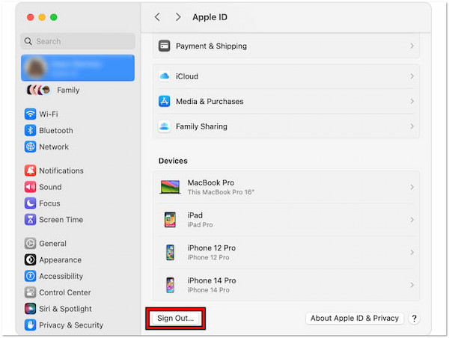This screenshot has height=338, width=449.
Task: Open Appearance icon in sidebar
Action: pyautogui.click(x=31, y=260)
